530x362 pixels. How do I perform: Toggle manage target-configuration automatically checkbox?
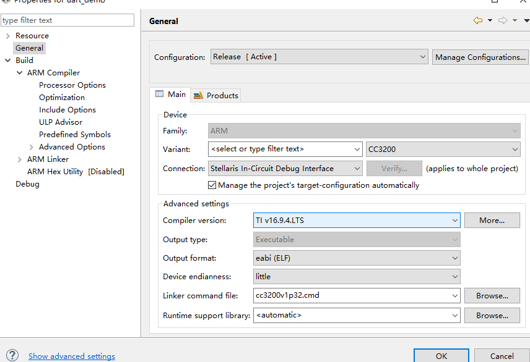(212, 185)
